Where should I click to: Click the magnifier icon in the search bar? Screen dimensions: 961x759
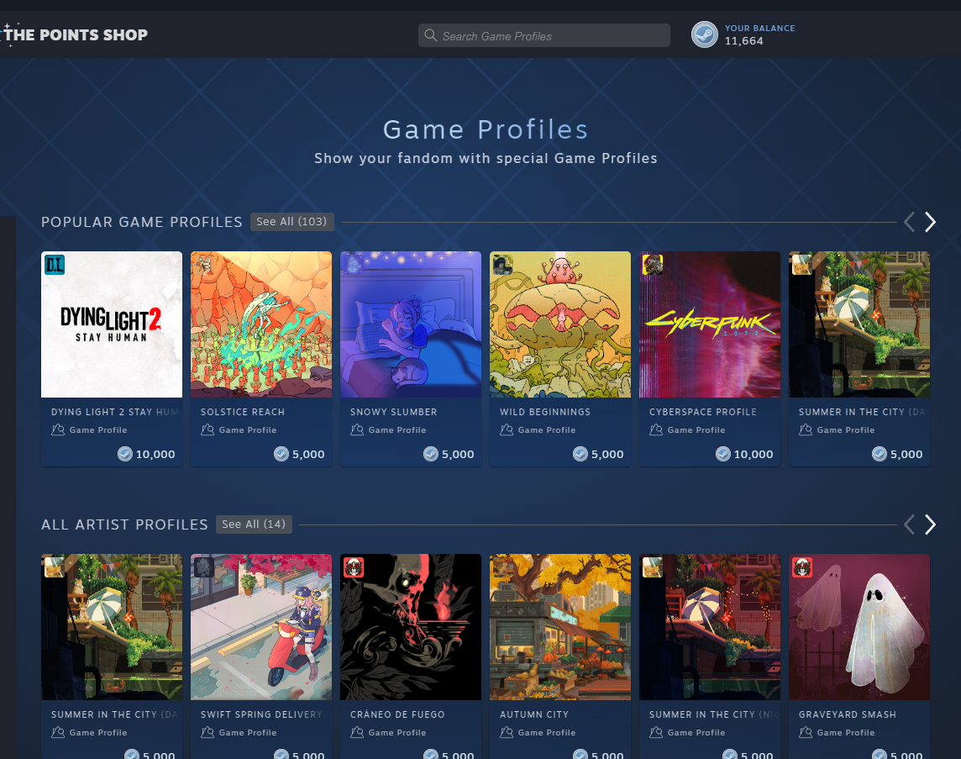431,35
